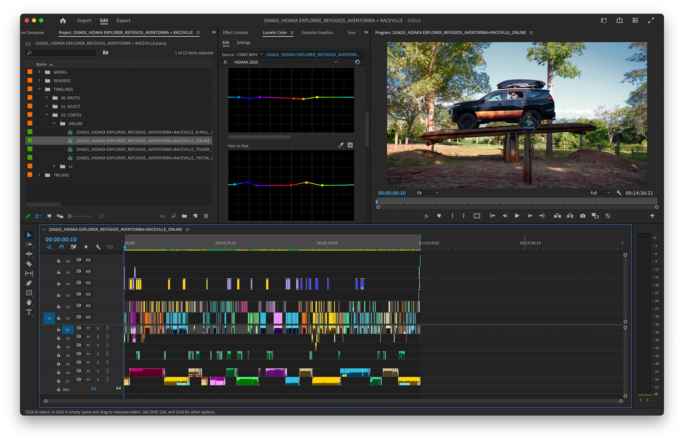Select the Type tool
The height and width of the screenshot is (442, 684).
(29, 312)
